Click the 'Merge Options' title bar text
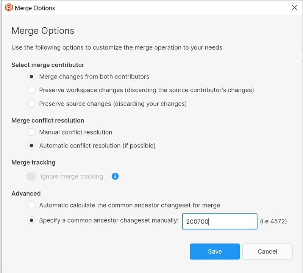 34,8
